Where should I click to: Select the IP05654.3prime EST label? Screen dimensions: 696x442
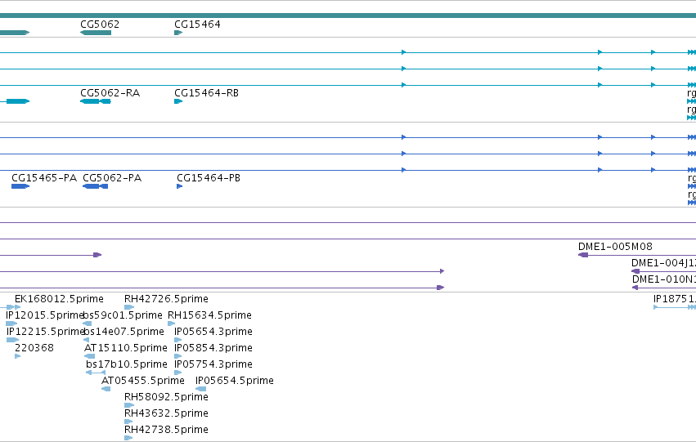click(213, 332)
